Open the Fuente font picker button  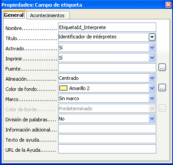pyautogui.click(x=162, y=67)
